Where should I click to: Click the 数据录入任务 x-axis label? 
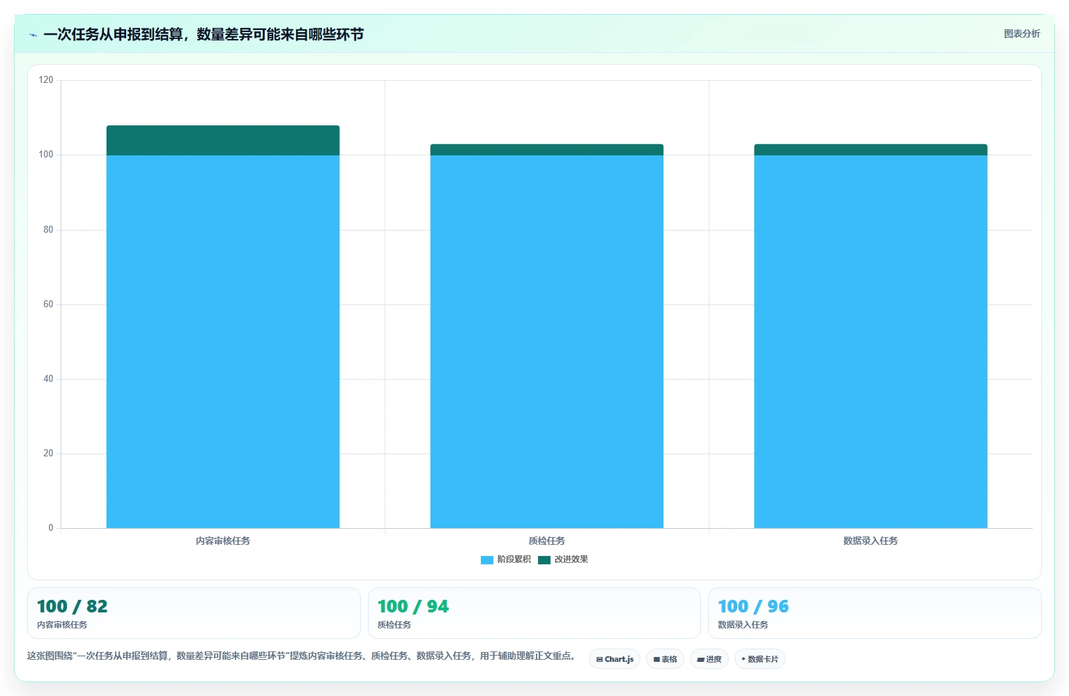pos(870,541)
